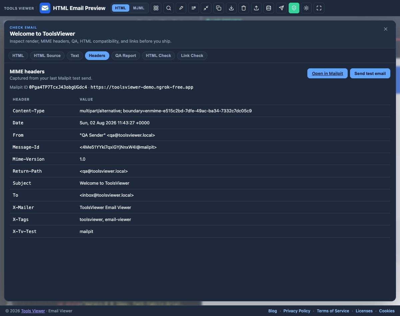Image resolution: width=400 pixels, height=316 pixels.
Task: Click the Mime-Version header name
Action: pos(29,159)
